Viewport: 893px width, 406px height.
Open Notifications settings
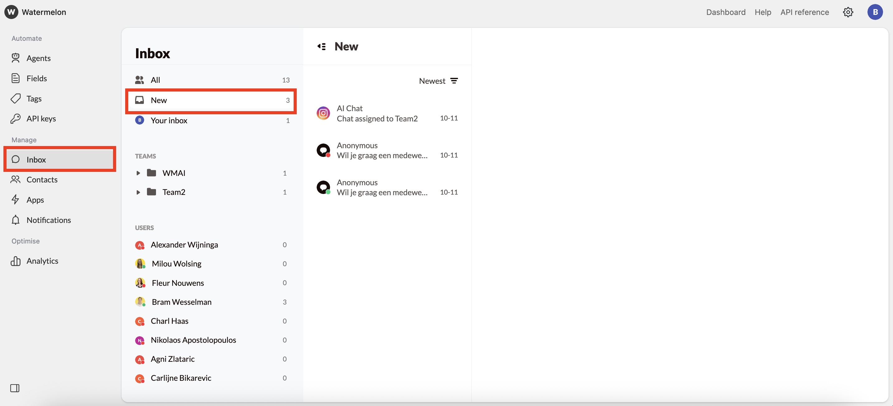pyautogui.click(x=49, y=220)
